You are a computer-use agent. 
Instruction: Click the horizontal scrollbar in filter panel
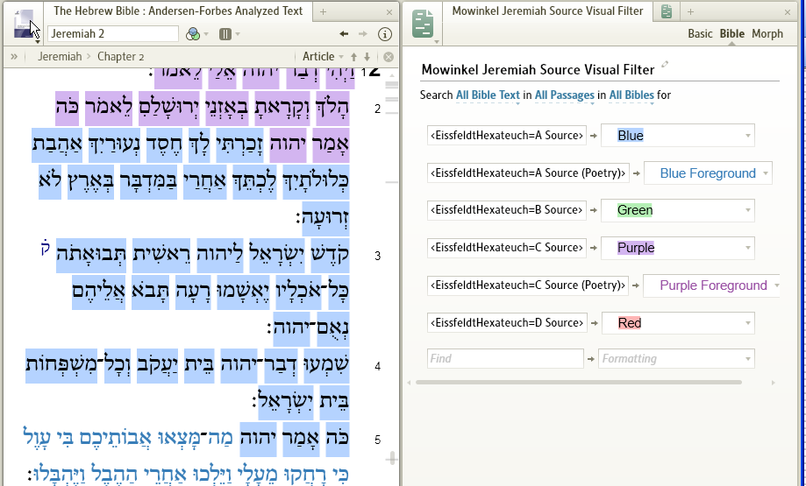click(579, 383)
